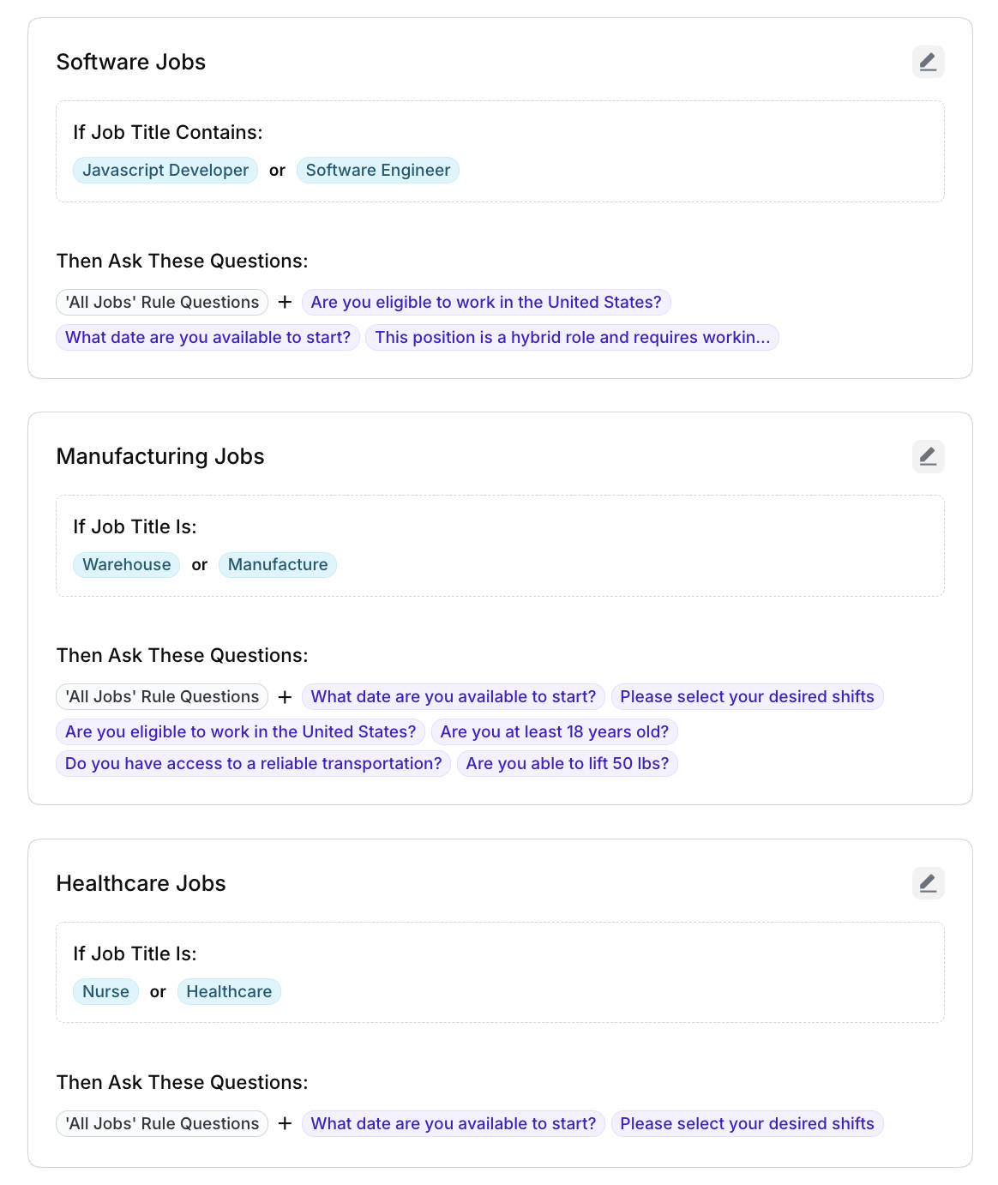998x1185 pixels.
Task: Open 'All Jobs' Rule Questions in Software Jobs
Action: (x=162, y=302)
